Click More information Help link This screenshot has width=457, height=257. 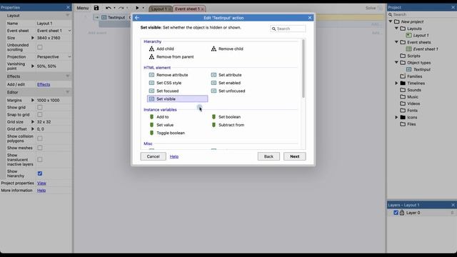pos(41,191)
